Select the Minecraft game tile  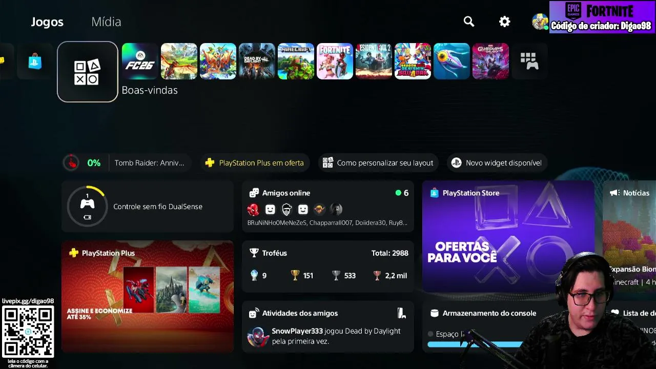[x=296, y=61]
